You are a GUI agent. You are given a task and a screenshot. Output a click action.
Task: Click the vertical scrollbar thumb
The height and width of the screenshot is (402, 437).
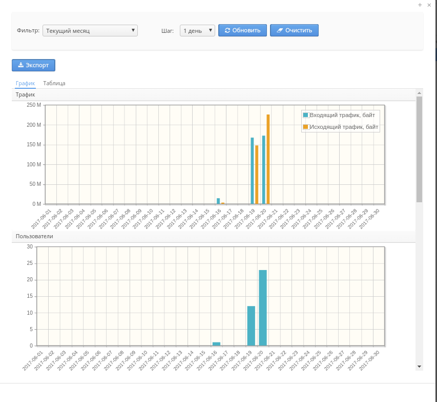pyautogui.click(x=419, y=149)
